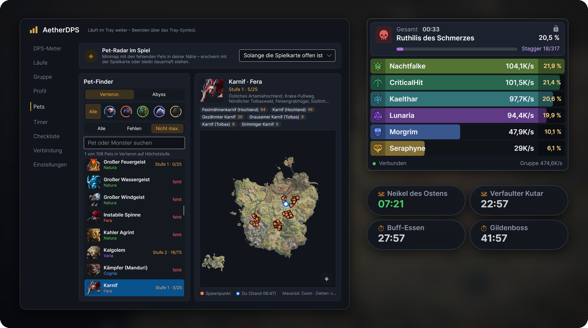The width and height of the screenshot is (588, 328).
Task: Filter the list to 'Fehlen' pets
Action: pos(134,129)
